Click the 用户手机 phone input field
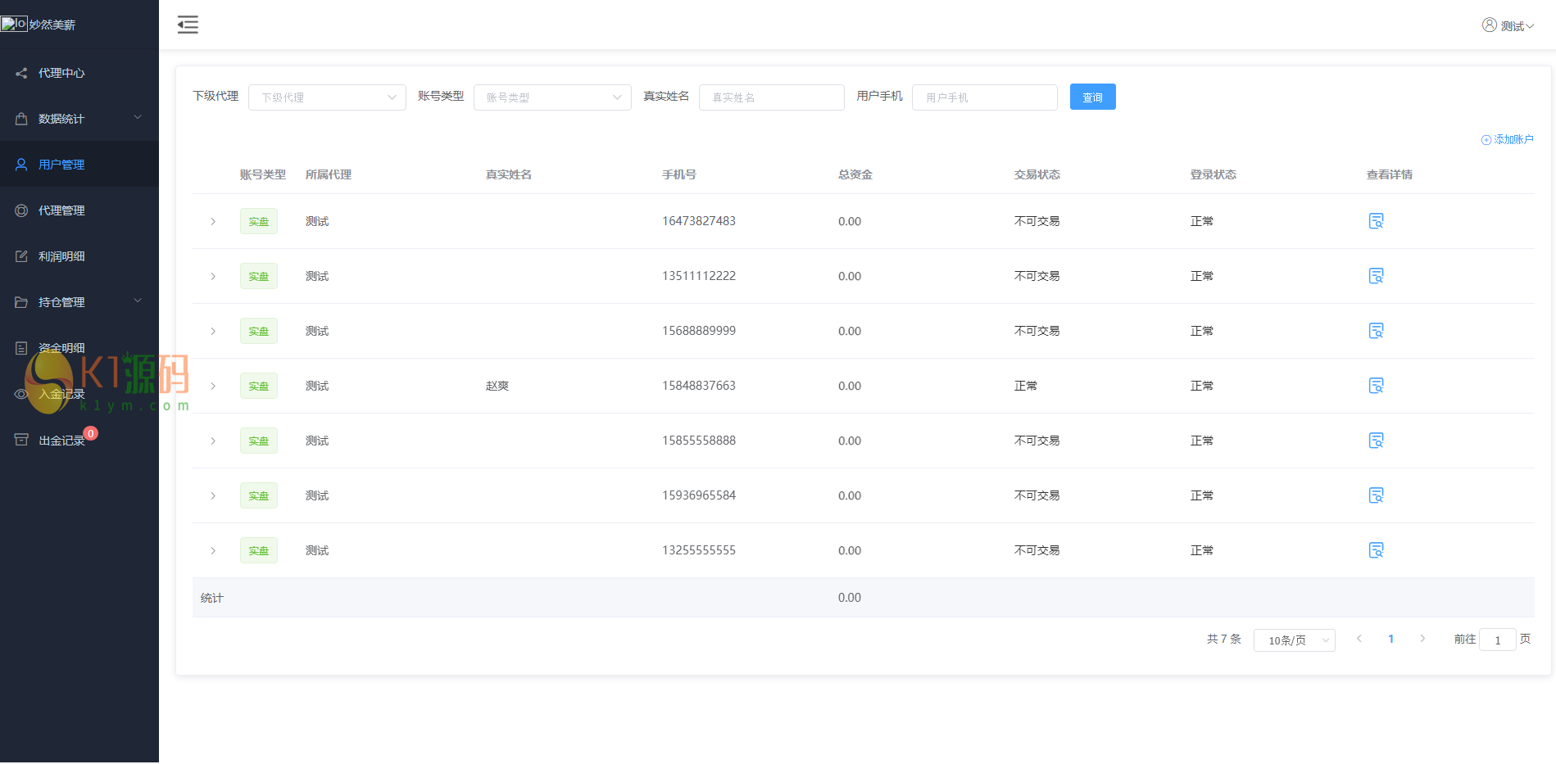The image size is (1556, 764). (x=984, y=97)
